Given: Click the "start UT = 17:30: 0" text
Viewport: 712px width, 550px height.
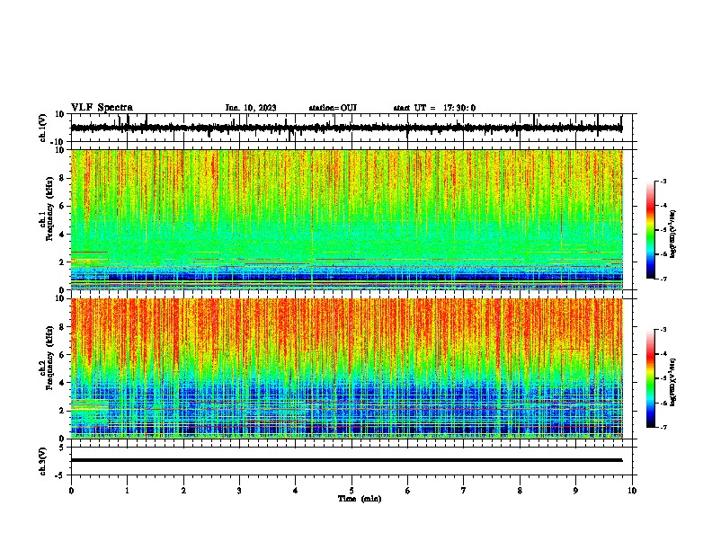Looking at the screenshot, I should pyautogui.click(x=434, y=108).
